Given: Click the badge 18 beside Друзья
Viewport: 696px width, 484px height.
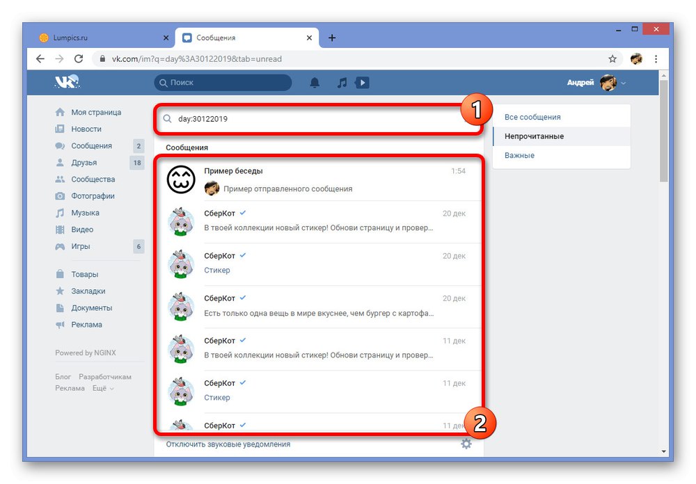Looking at the screenshot, I should (137, 163).
